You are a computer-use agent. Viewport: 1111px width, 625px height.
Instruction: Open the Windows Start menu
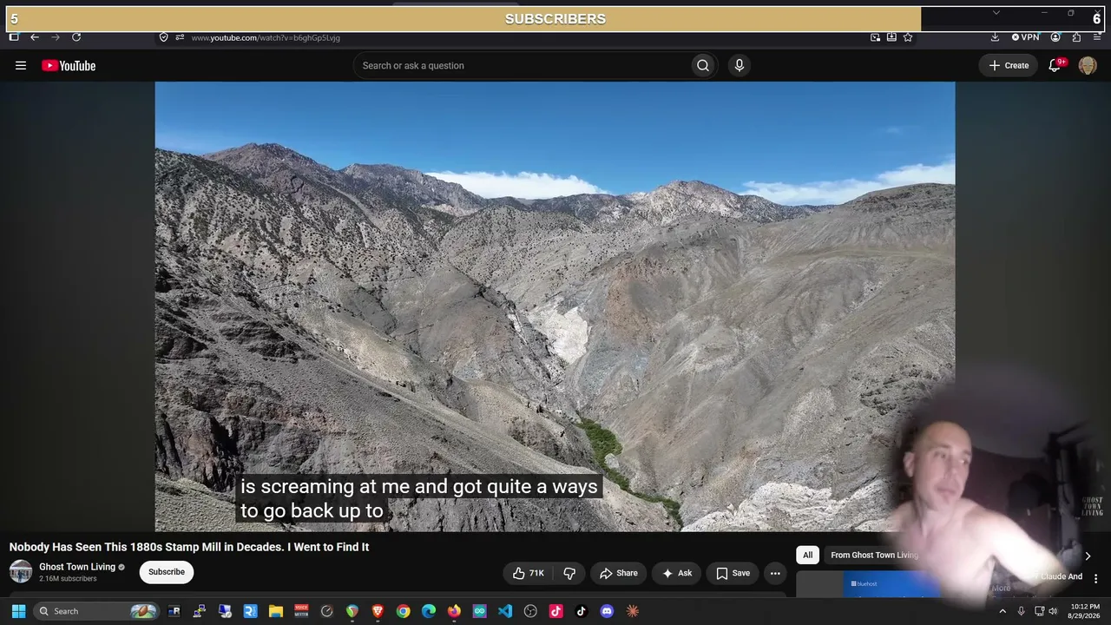click(18, 611)
